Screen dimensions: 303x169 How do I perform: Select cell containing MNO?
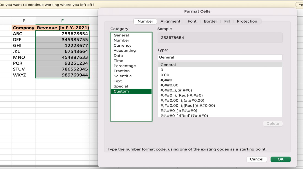pos(24,57)
